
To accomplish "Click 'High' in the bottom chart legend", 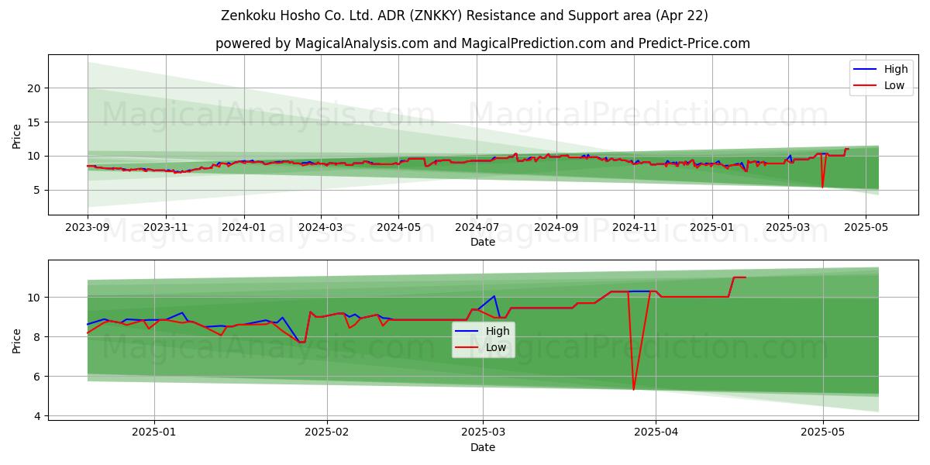I will (x=498, y=331).
